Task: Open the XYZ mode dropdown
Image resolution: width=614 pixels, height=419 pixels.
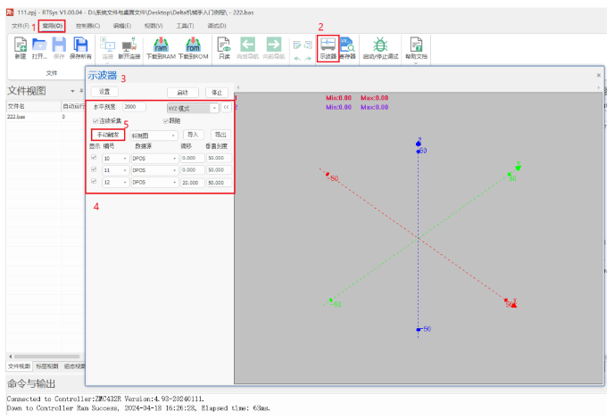Action: tap(193, 109)
